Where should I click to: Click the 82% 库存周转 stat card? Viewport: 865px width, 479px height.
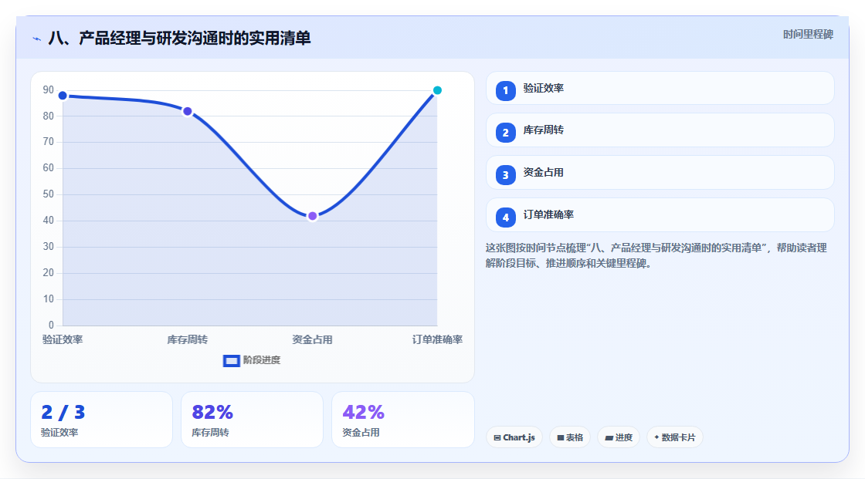click(x=252, y=420)
